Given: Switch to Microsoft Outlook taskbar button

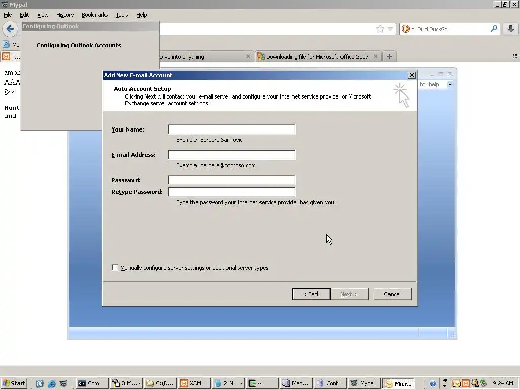Looking at the screenshot, I should click(398, 383).
